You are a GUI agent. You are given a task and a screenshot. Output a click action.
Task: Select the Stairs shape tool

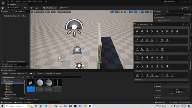[177, 32]
